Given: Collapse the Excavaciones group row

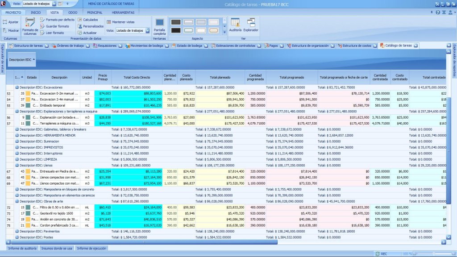Looking at the screenshot, I should tap(17, 87).
